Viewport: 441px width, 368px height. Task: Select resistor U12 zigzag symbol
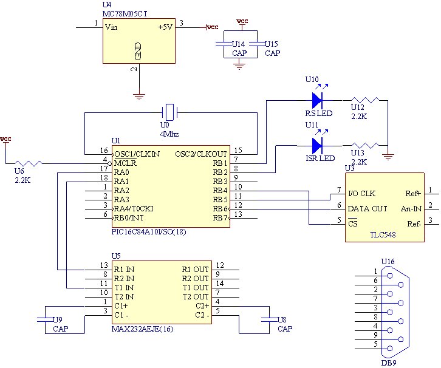[365, 100]
